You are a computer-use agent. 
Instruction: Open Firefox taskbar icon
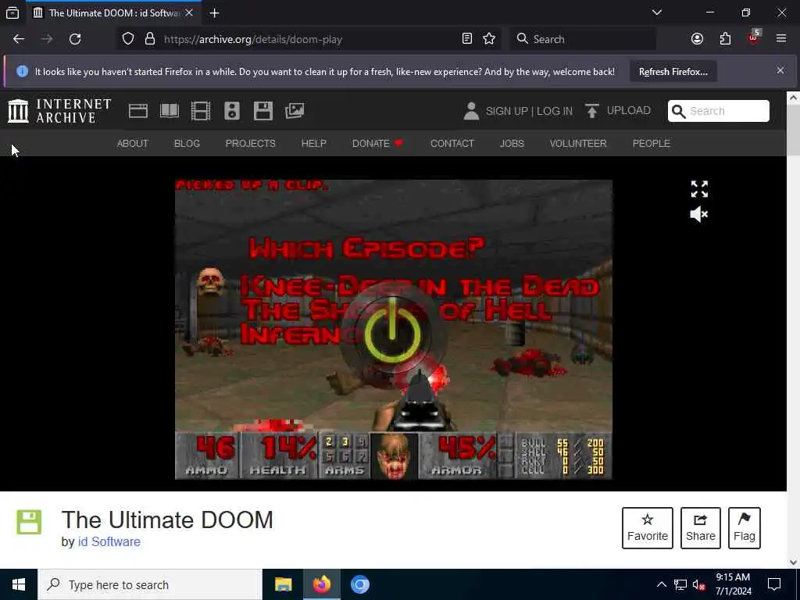[x=321, y=584]
